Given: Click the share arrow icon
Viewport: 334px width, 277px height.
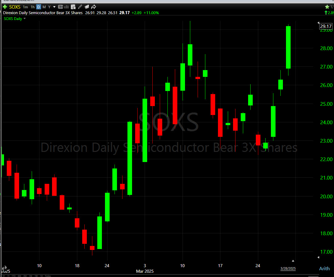Looking at the screenshot, I should coord(94,7).
